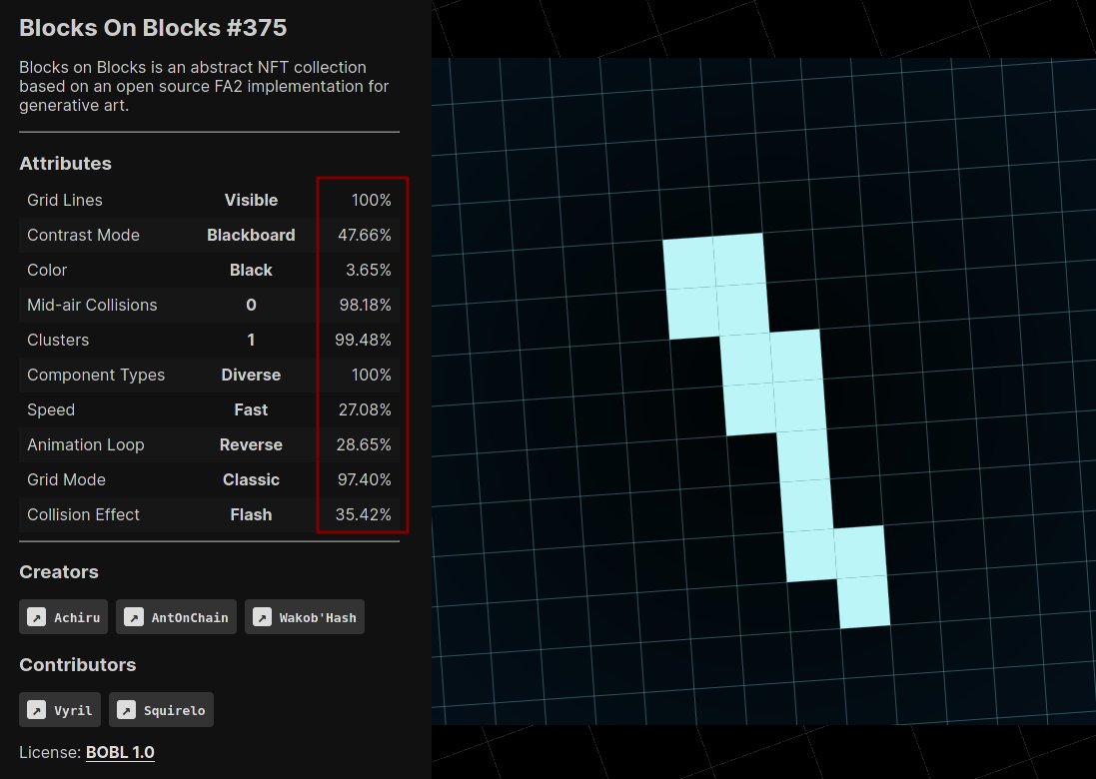Select the Collision Effect label
Viewport: 1096px width, 779px height.
(x=83, y=514)
